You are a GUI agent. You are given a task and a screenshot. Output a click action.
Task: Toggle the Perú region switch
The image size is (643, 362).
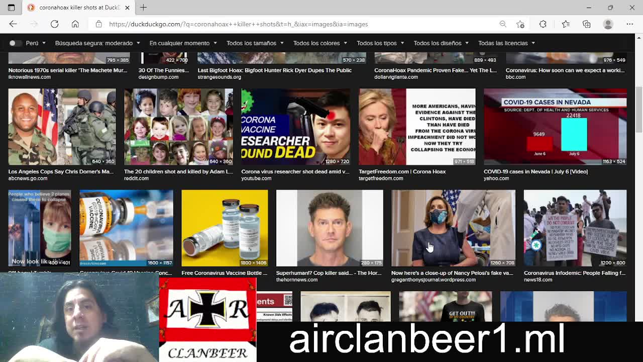[15, 43]
